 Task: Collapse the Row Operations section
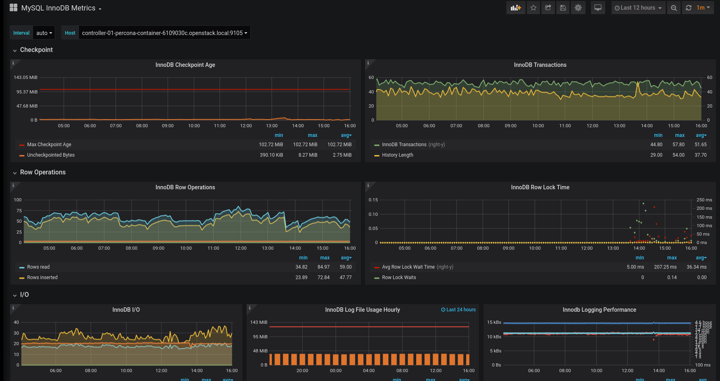click(43, 172)
